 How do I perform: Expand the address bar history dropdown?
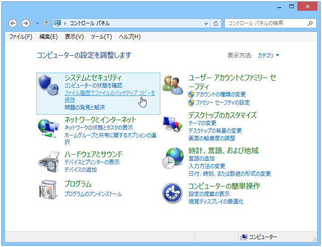pyautogui.click(x=206, y=24)
